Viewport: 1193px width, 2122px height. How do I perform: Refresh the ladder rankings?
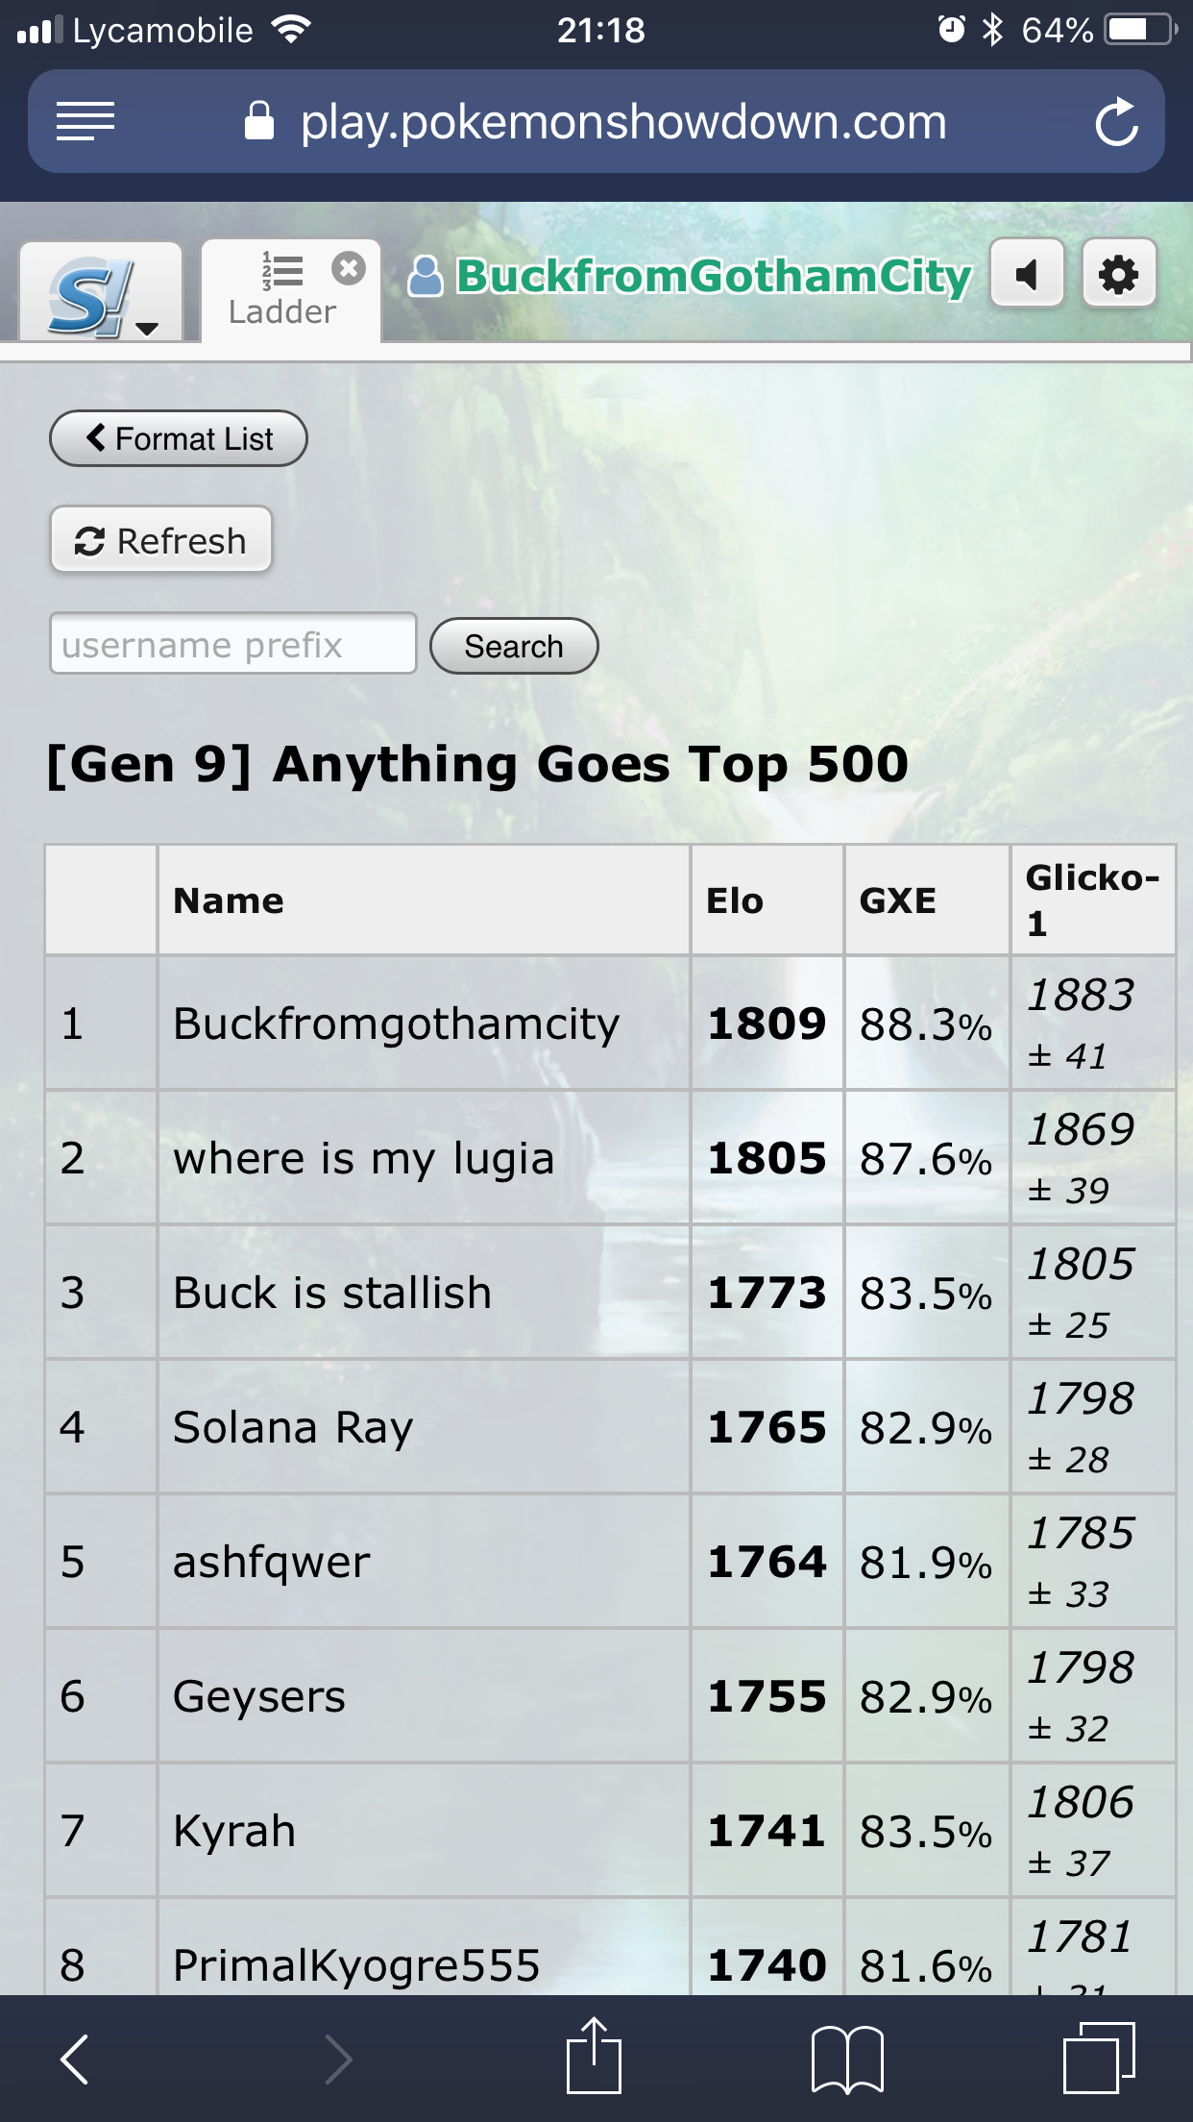tap(161, 540)
